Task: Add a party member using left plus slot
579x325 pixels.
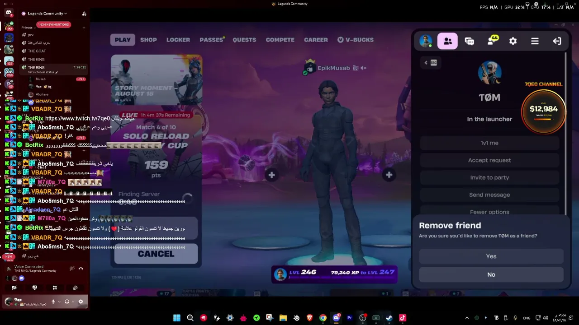Action: click(271, 175)
